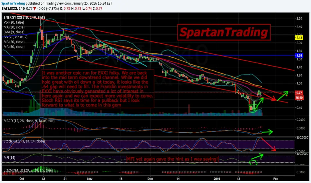Click the 1.20 price axis label

click(299, 75)
